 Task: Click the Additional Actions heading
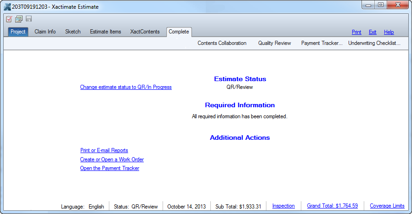[240, 137]
